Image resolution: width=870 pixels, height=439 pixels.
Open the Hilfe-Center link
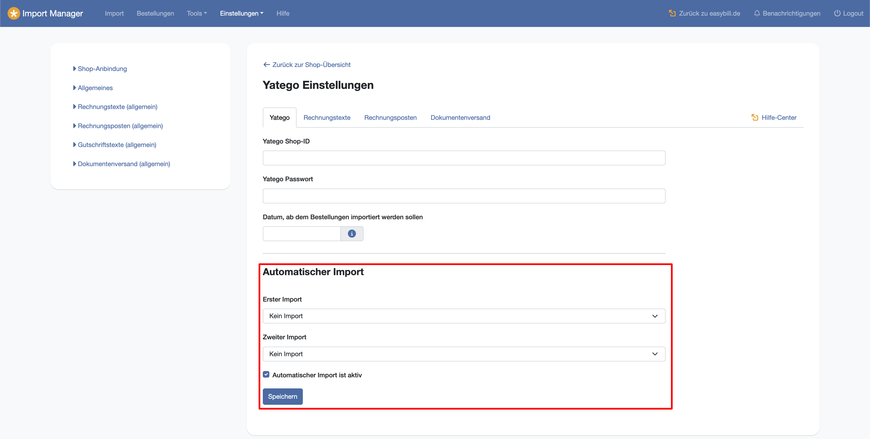pyautogui.click(x=774, y=118)
